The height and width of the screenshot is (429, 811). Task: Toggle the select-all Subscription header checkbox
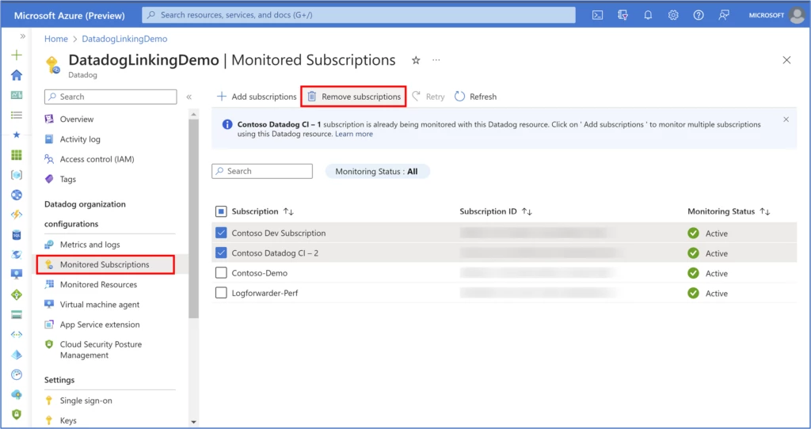[x=221, y=211]
